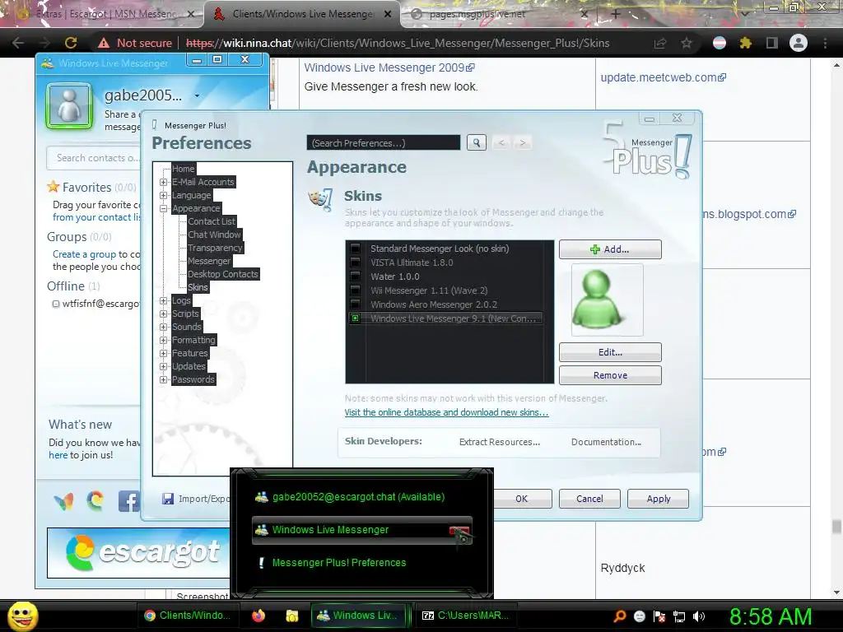Image resolution: width=843 pixels, height=632 pixels.
Task: Click the Start smiley button on taskbar
Action: [22, 616]
